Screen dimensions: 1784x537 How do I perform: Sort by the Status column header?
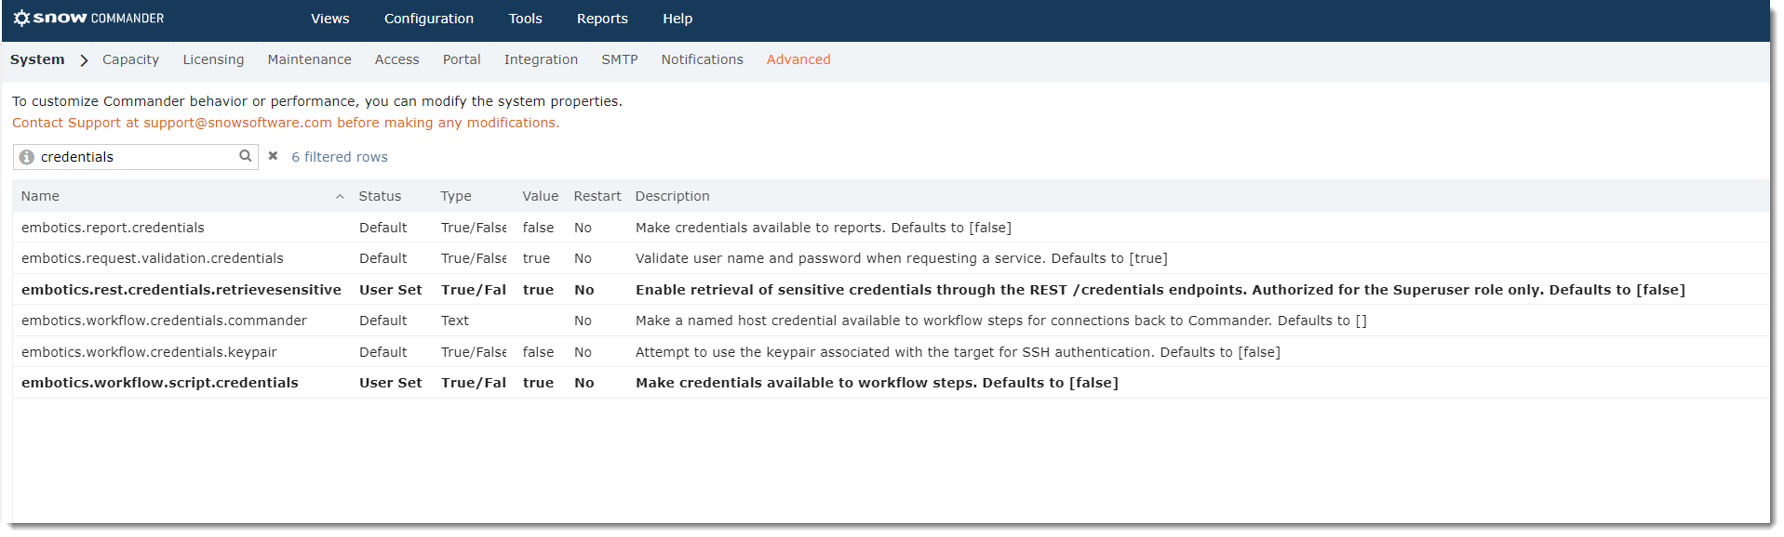(380, 196)
